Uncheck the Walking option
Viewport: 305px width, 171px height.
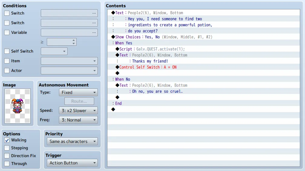click(x=7, y=140)
